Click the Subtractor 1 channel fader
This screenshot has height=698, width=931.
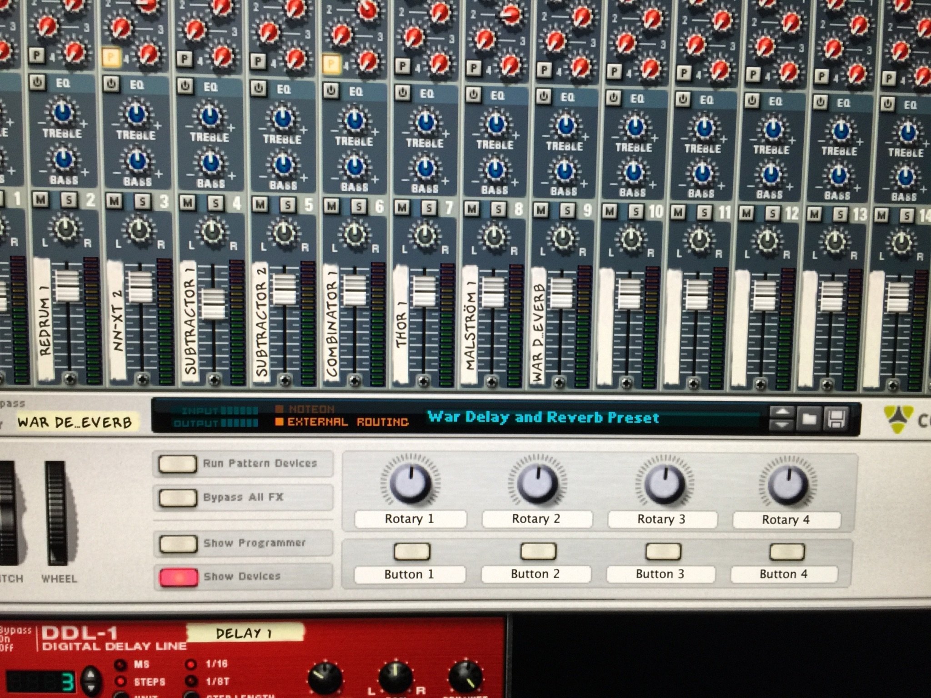pos(213,303)
